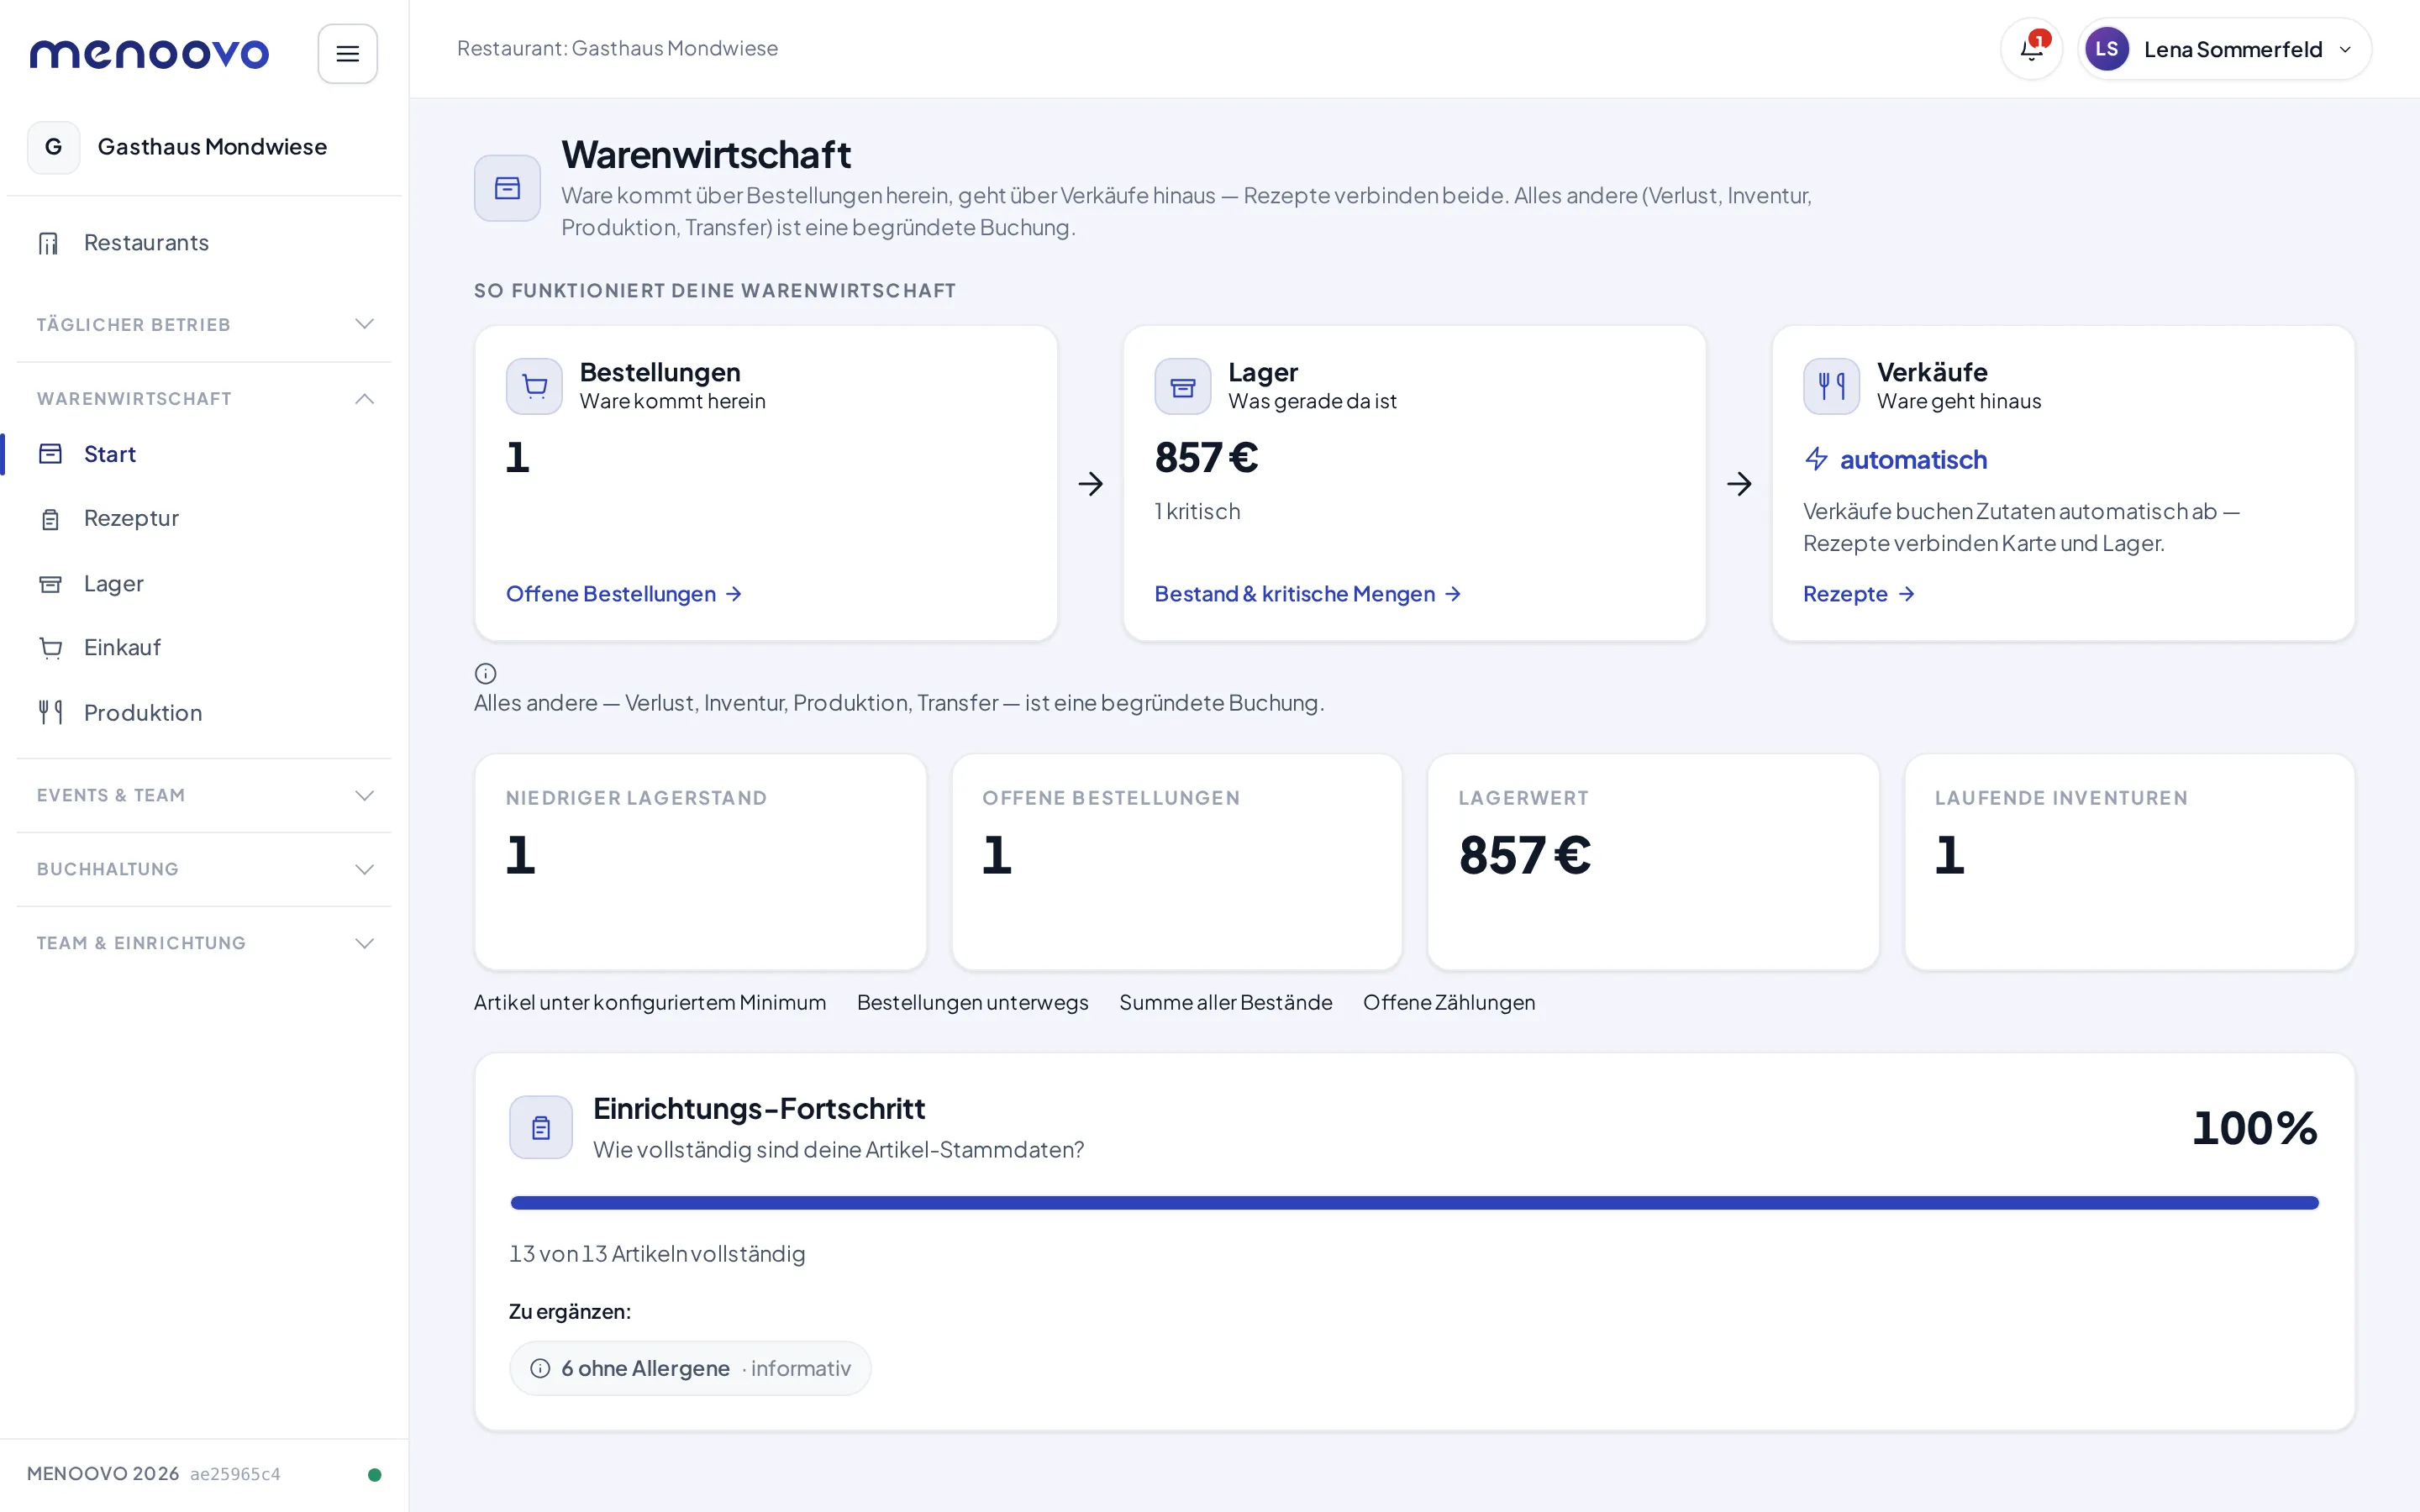Click the 6 ohne Allergene chip
The image size is (2420, 1512).
click(690, 1368)
